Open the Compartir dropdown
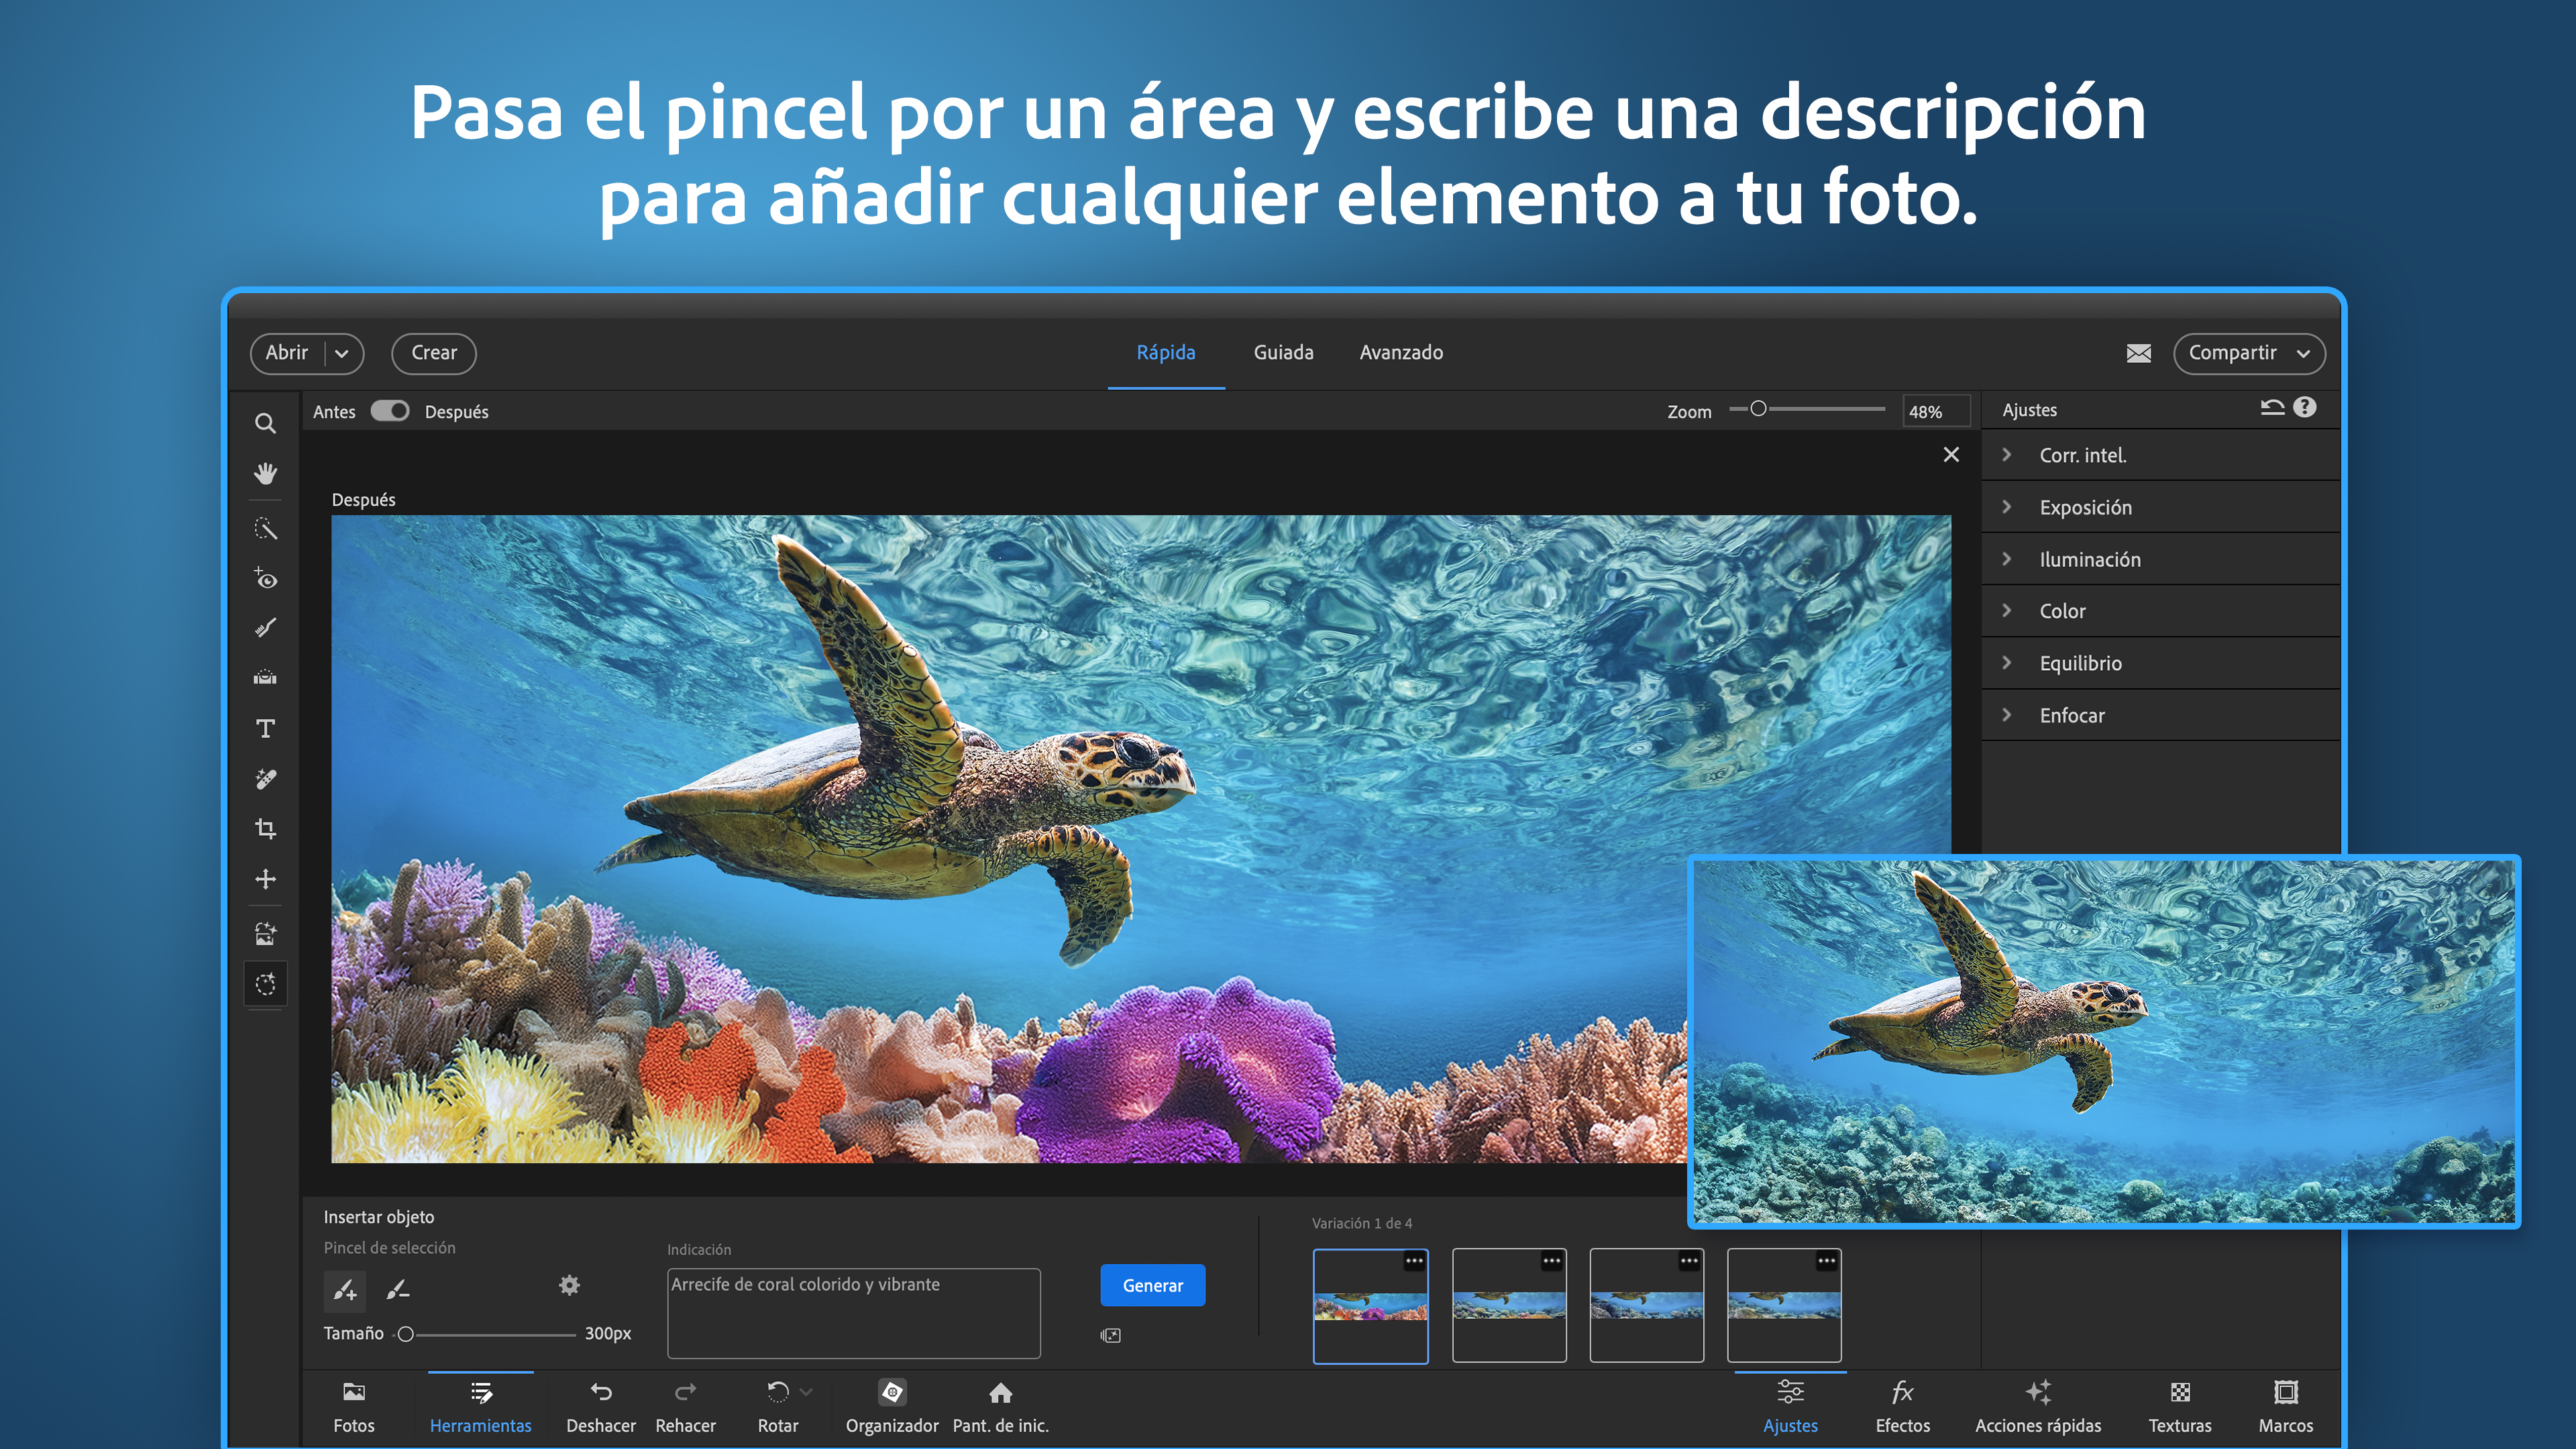Image resolution: width=2576 pixels, height=1449 pixels. pos(2249,353)
